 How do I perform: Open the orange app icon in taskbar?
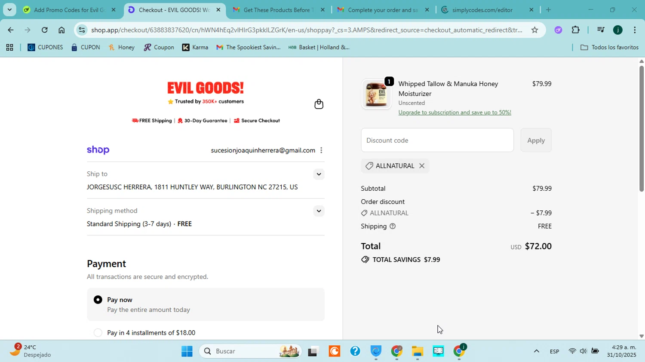(335, 351)
